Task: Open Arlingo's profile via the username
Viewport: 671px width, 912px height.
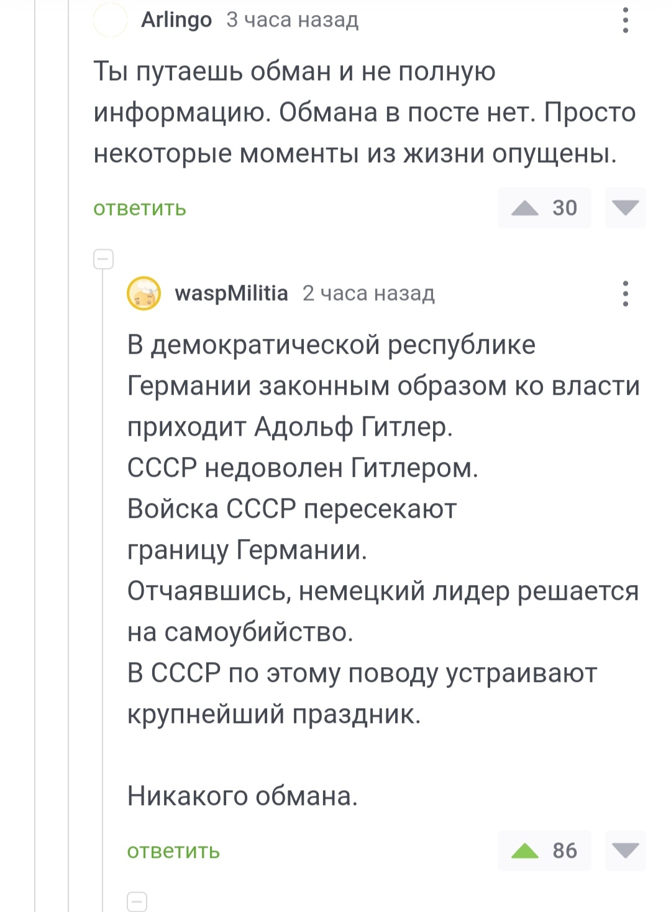Action: click(x=176, y=20)
